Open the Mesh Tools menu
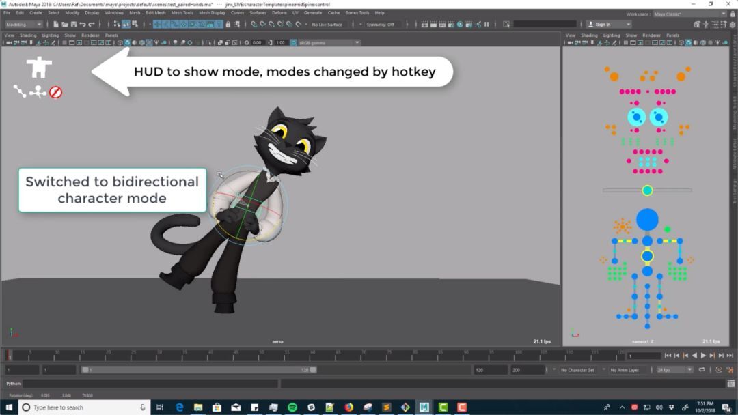738x415 pixels. point(182,13)
